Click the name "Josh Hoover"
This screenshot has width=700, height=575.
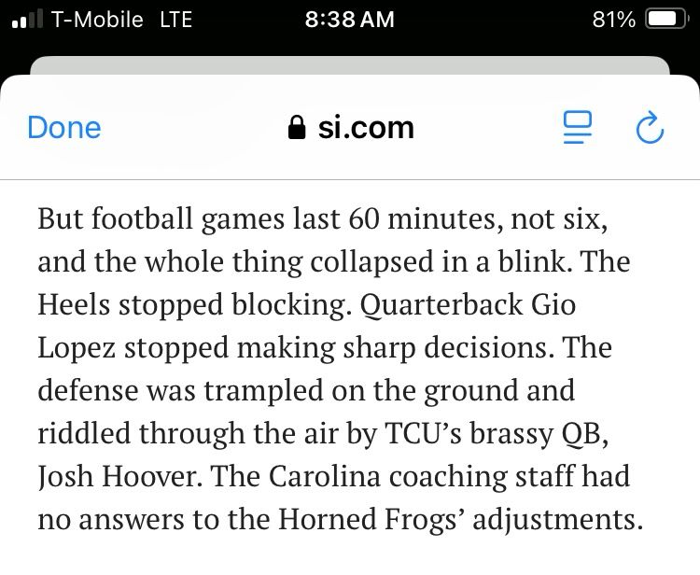pos(117,477)
